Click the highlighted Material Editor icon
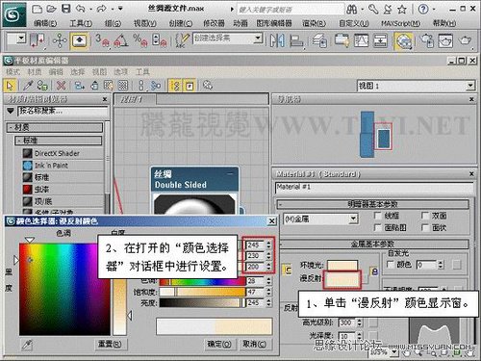Screen dimensions: 481x361 tap(404, 41)
